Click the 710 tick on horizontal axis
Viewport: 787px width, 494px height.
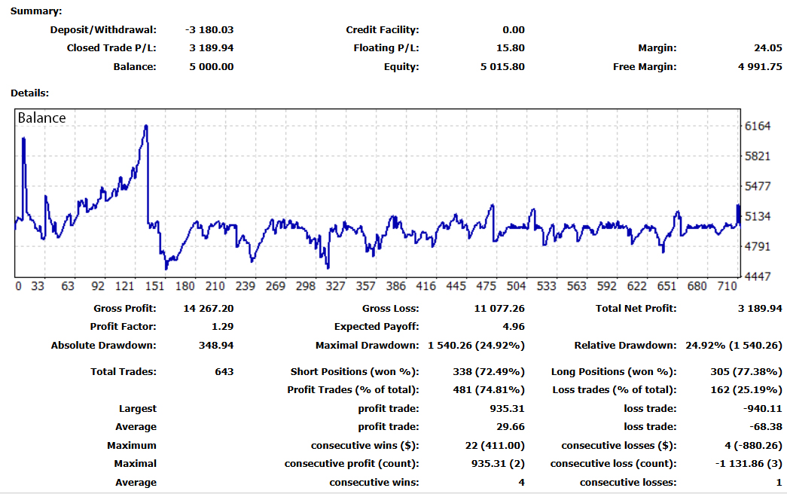pos(727,286)
